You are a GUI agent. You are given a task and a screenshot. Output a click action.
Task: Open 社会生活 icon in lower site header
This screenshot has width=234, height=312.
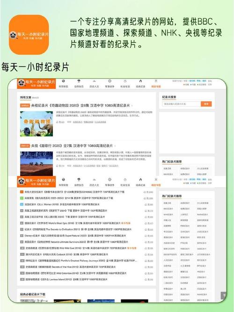point(125,180)
